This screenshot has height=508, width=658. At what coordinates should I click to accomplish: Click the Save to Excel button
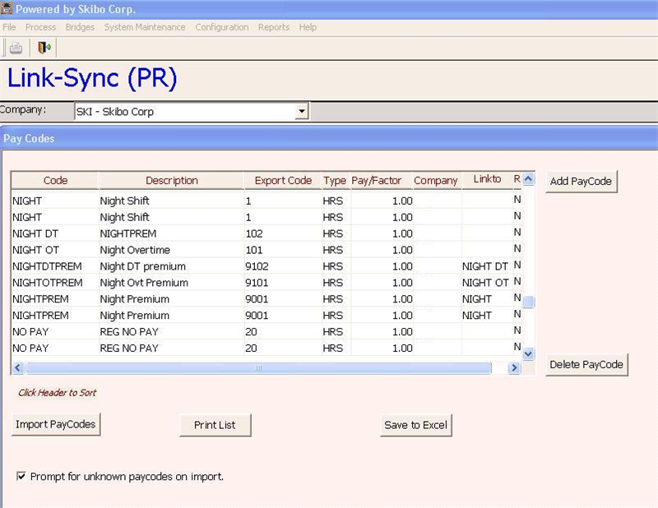tap(416, 425)
